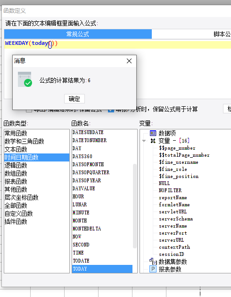Screen dimensions: 231x297
Task: Select the sessionID variable
Action: 172,254
